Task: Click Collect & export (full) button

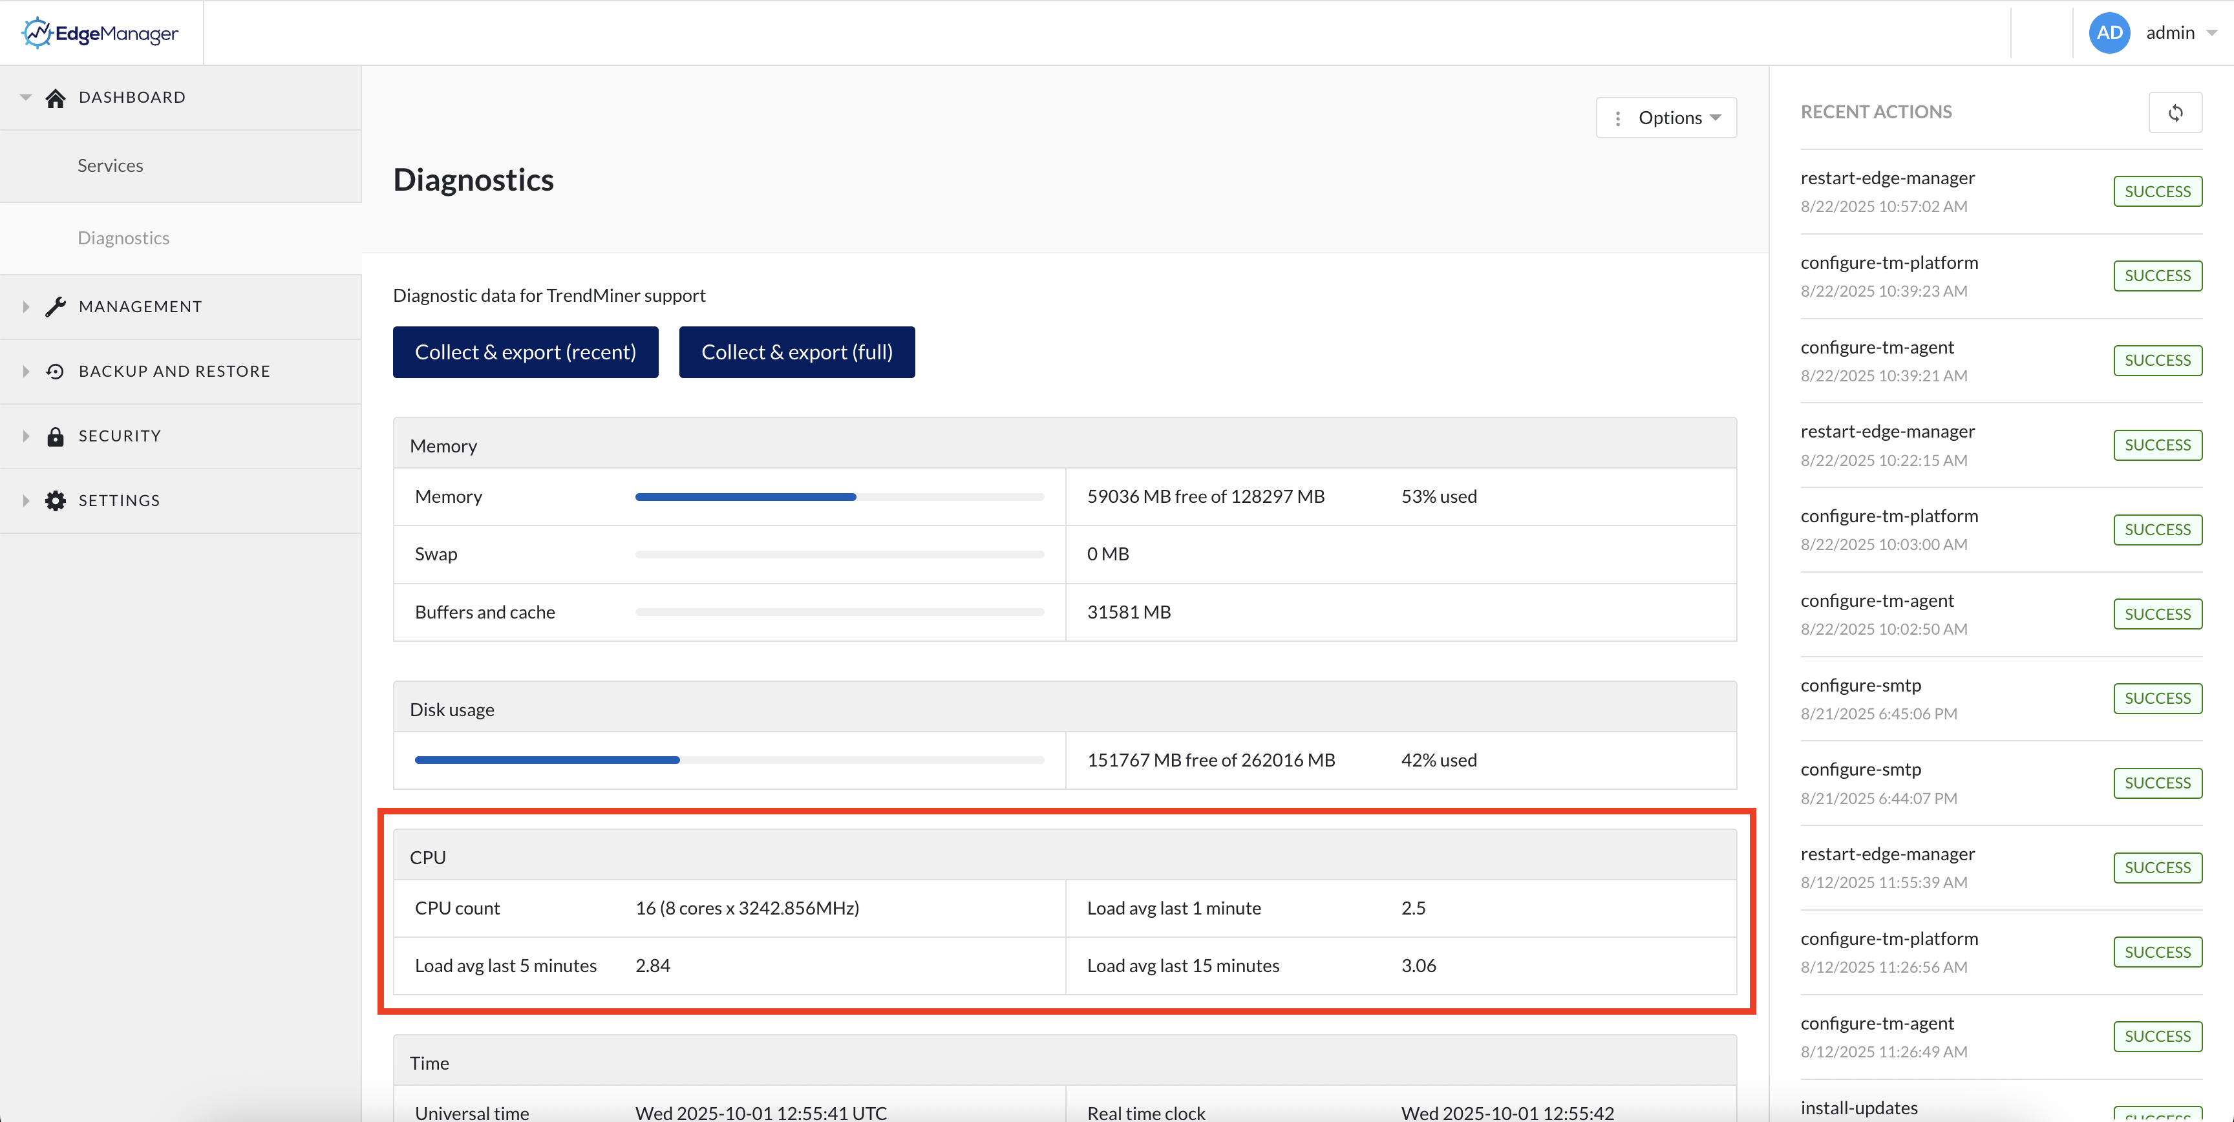Action: pos(796,352)
